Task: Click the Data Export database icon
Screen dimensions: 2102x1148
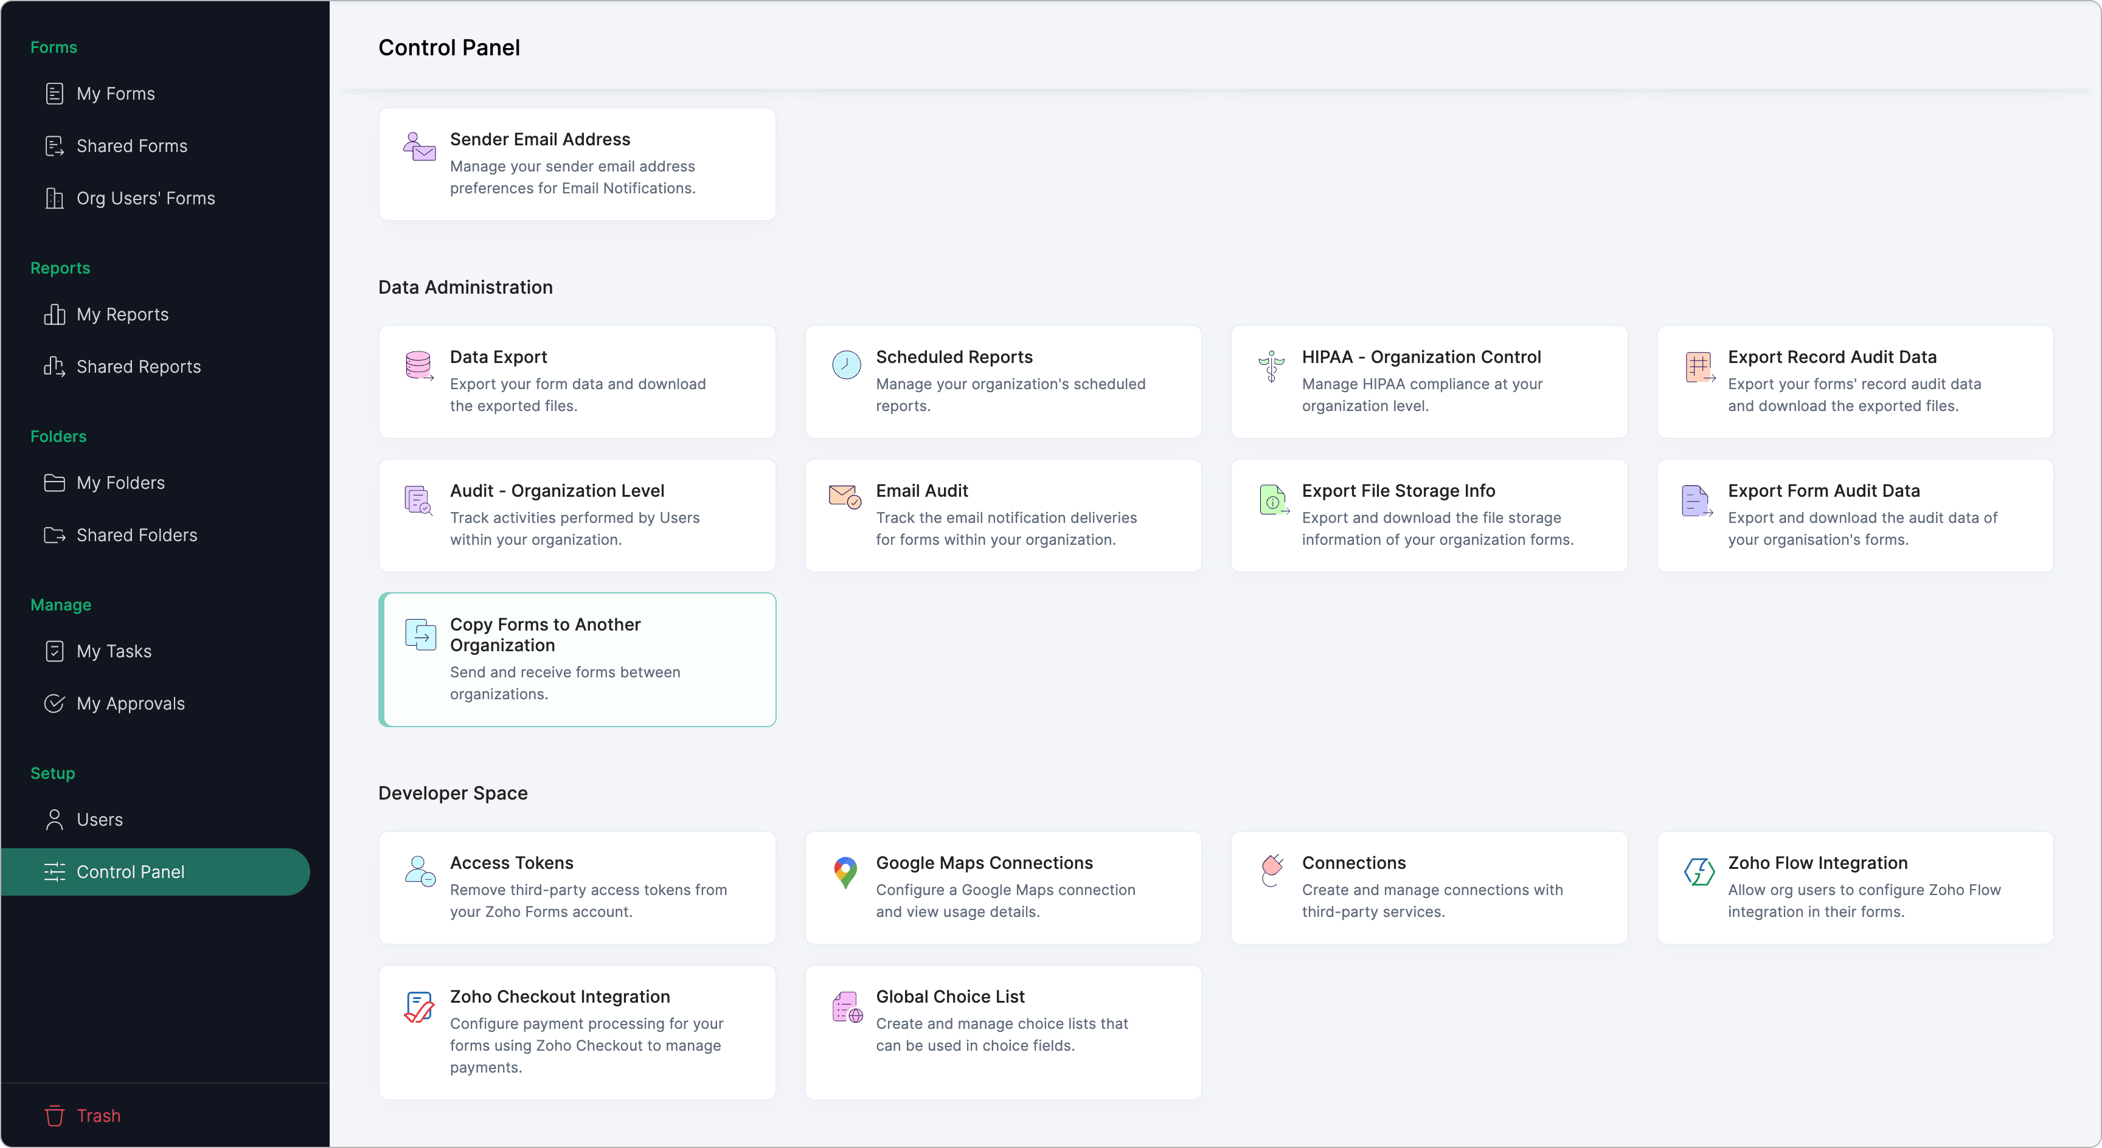Action: pos(418,365)
